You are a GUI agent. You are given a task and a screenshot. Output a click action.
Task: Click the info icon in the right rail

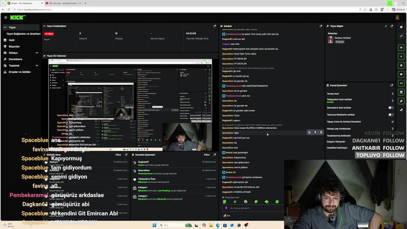(x=401, y=27)
